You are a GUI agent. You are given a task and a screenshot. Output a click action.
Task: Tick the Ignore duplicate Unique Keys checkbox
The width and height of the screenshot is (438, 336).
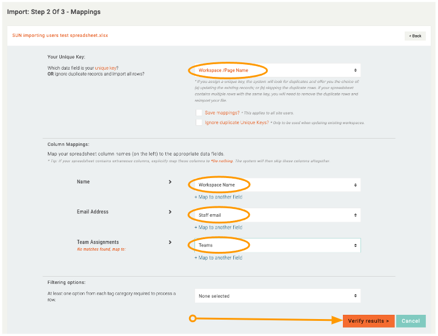199,122
